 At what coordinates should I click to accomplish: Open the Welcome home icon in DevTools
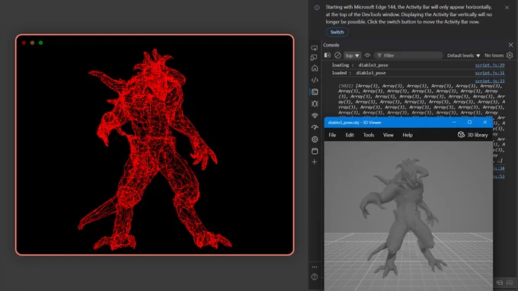(315, 69)
